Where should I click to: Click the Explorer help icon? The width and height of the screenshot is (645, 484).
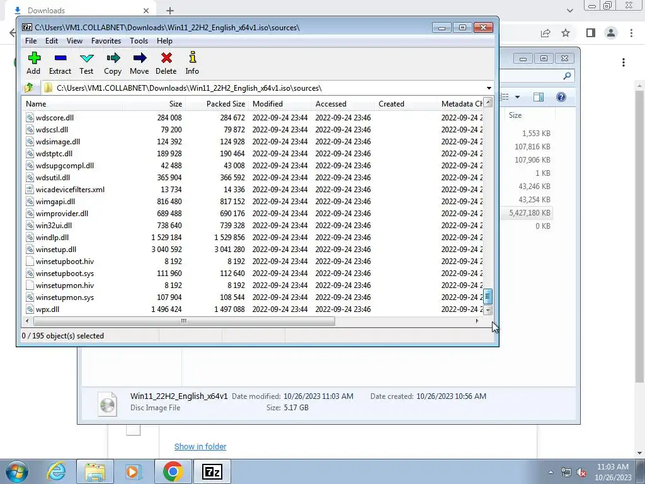point(561,97)
